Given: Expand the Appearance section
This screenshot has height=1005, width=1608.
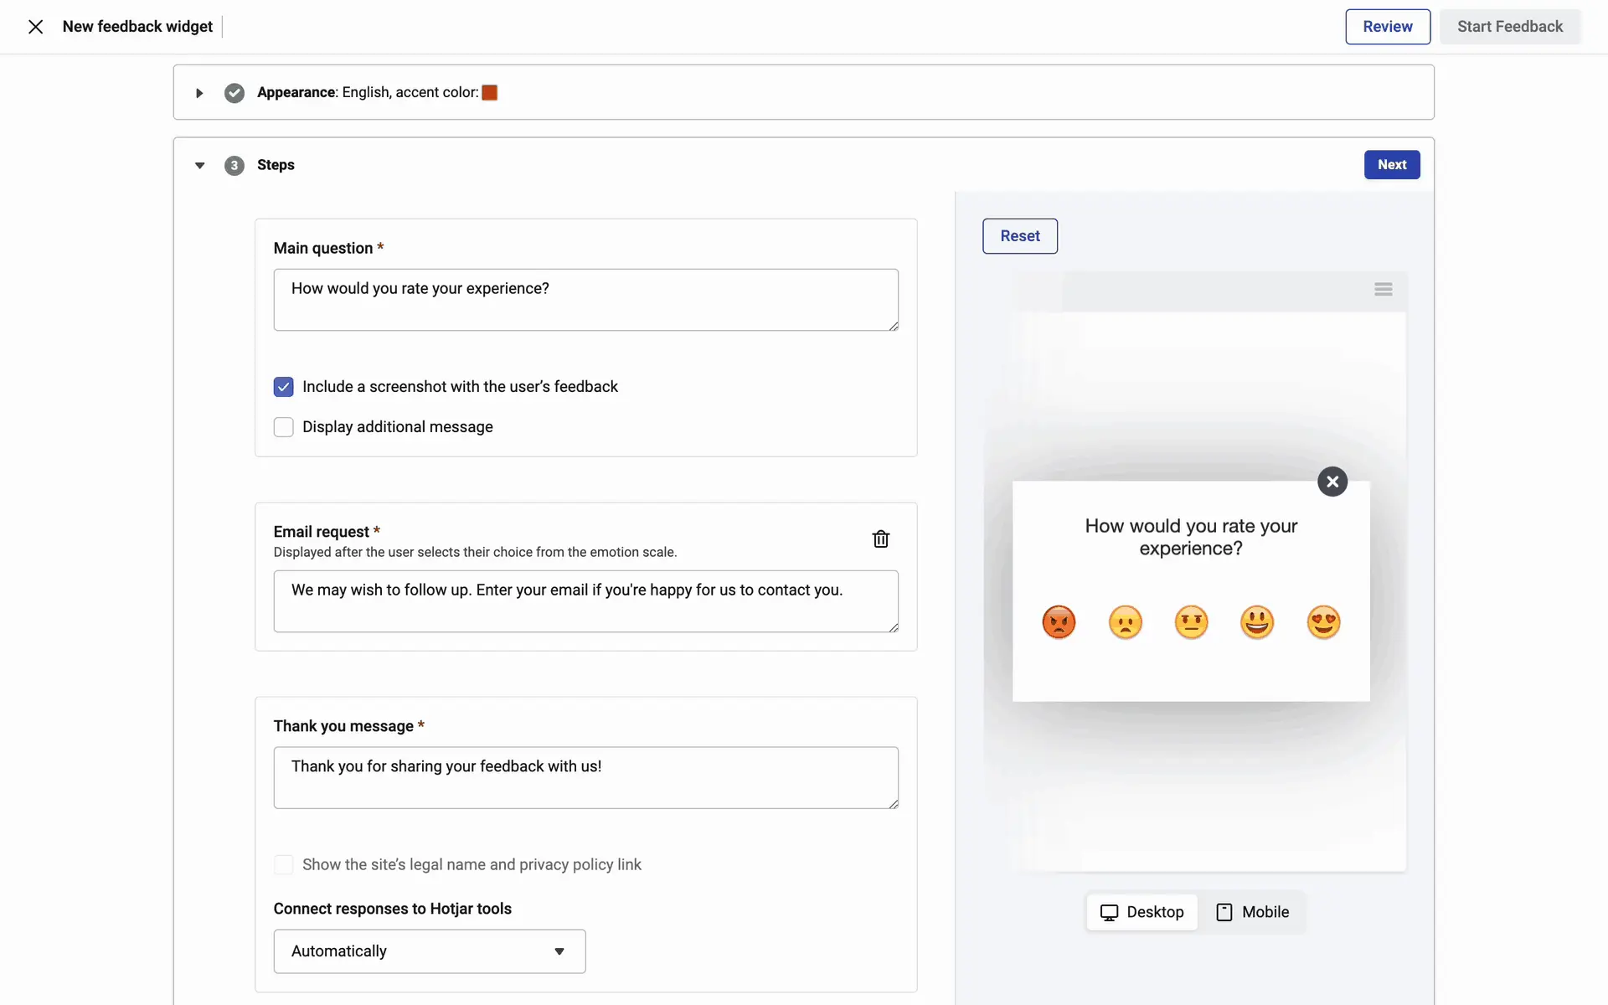Looking at the screenshot, I should click(x=199, y=93).
